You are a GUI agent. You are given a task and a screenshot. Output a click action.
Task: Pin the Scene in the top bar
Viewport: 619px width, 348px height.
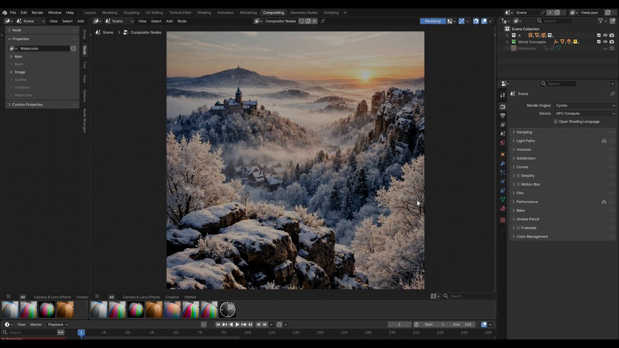[542, 12]
